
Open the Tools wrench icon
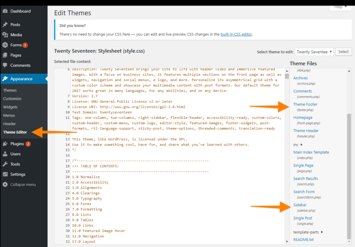[5, 164]
